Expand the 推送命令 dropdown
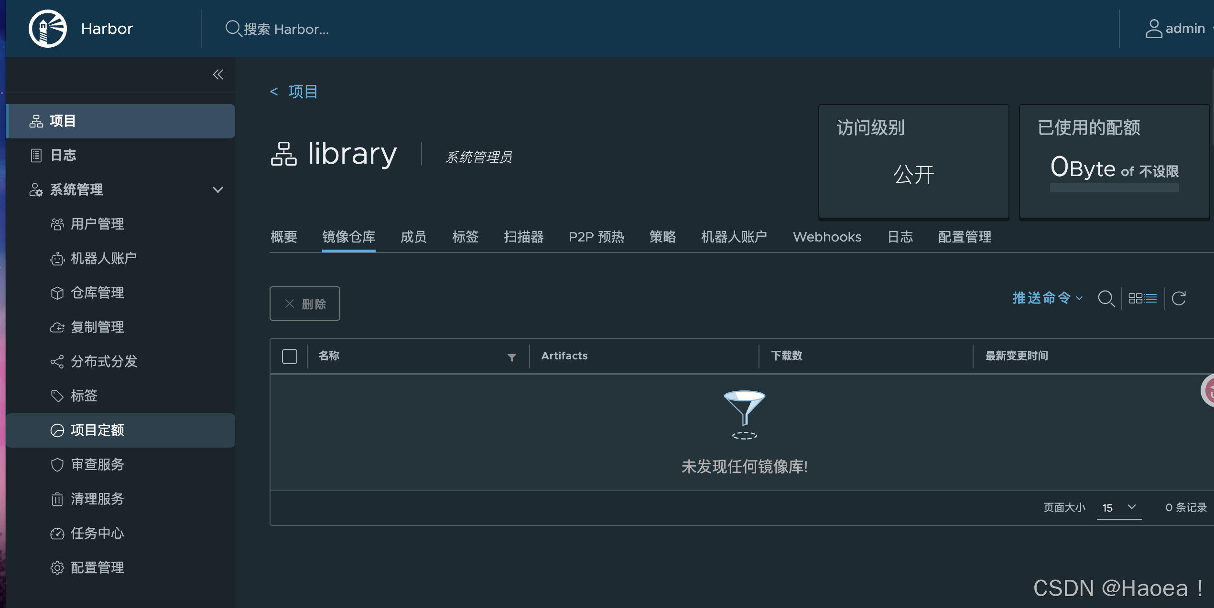This screenshot has height=608, width=1214. pyautogui.click(x=1047, y=298)
